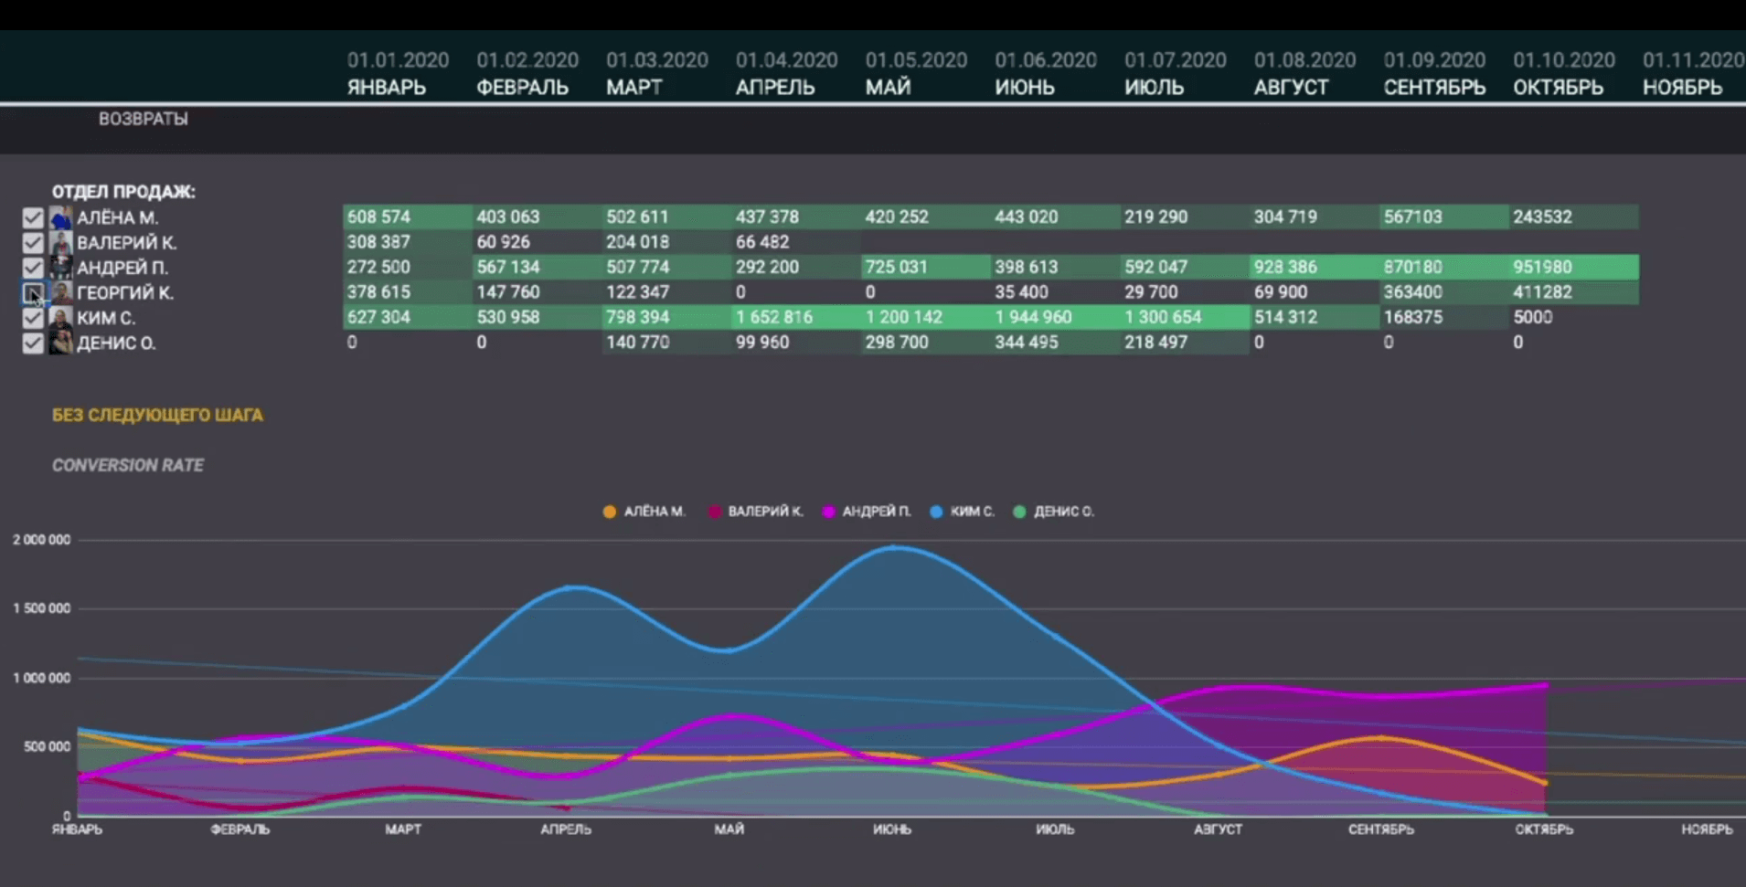Click magenta Андрей П. legend dot
The width and height of the screenshot is (1746, 887).
(828, 512)
